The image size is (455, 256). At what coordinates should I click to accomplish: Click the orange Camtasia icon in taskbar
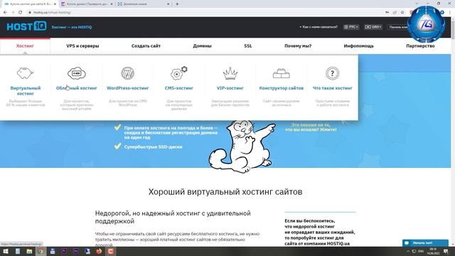(x=111, y=251)
